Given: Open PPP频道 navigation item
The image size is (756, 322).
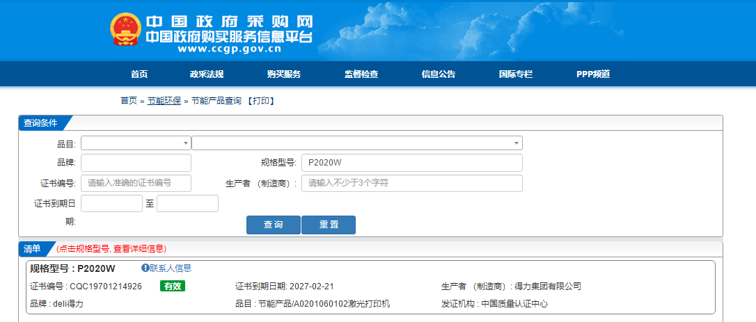Looking at the screenshot, I should [593, 74].
